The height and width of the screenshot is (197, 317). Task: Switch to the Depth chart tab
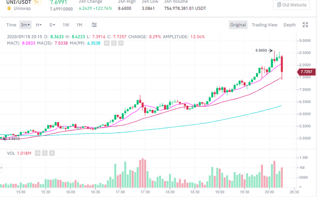(x=289, y=25)
